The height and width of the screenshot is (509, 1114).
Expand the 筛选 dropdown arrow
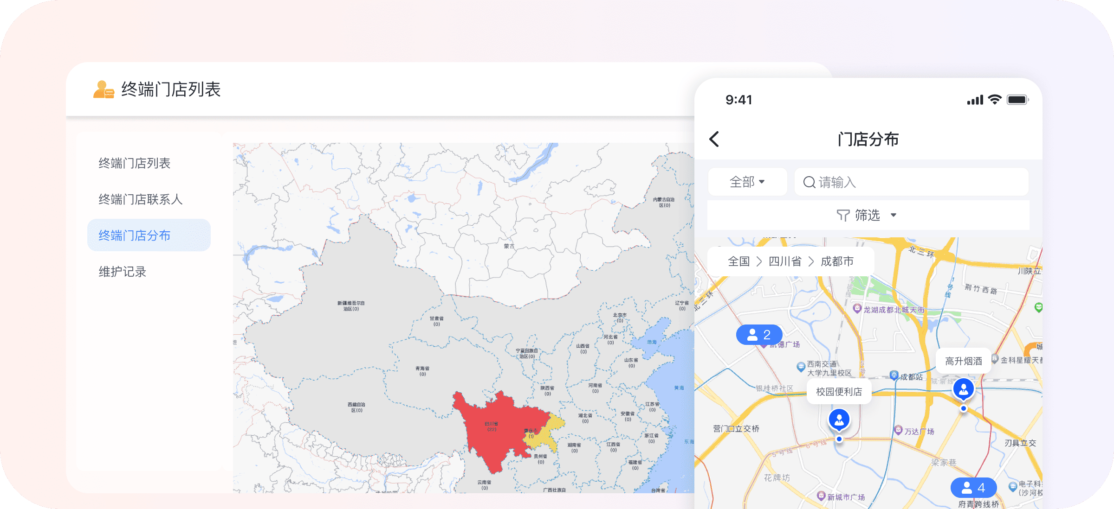pos(894,215)
